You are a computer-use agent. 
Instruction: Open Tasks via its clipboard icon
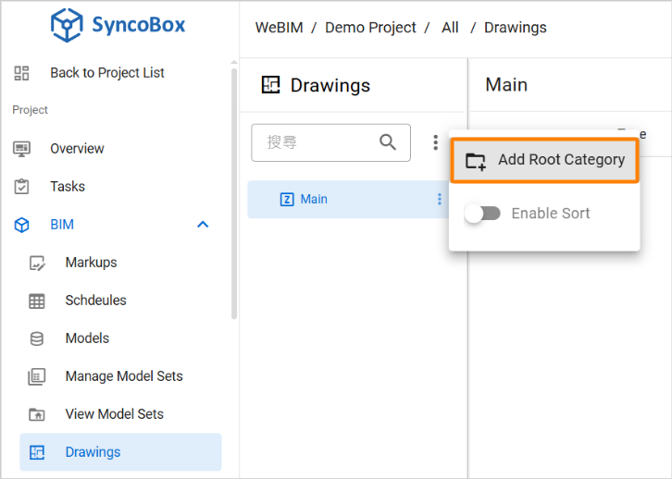21,186
